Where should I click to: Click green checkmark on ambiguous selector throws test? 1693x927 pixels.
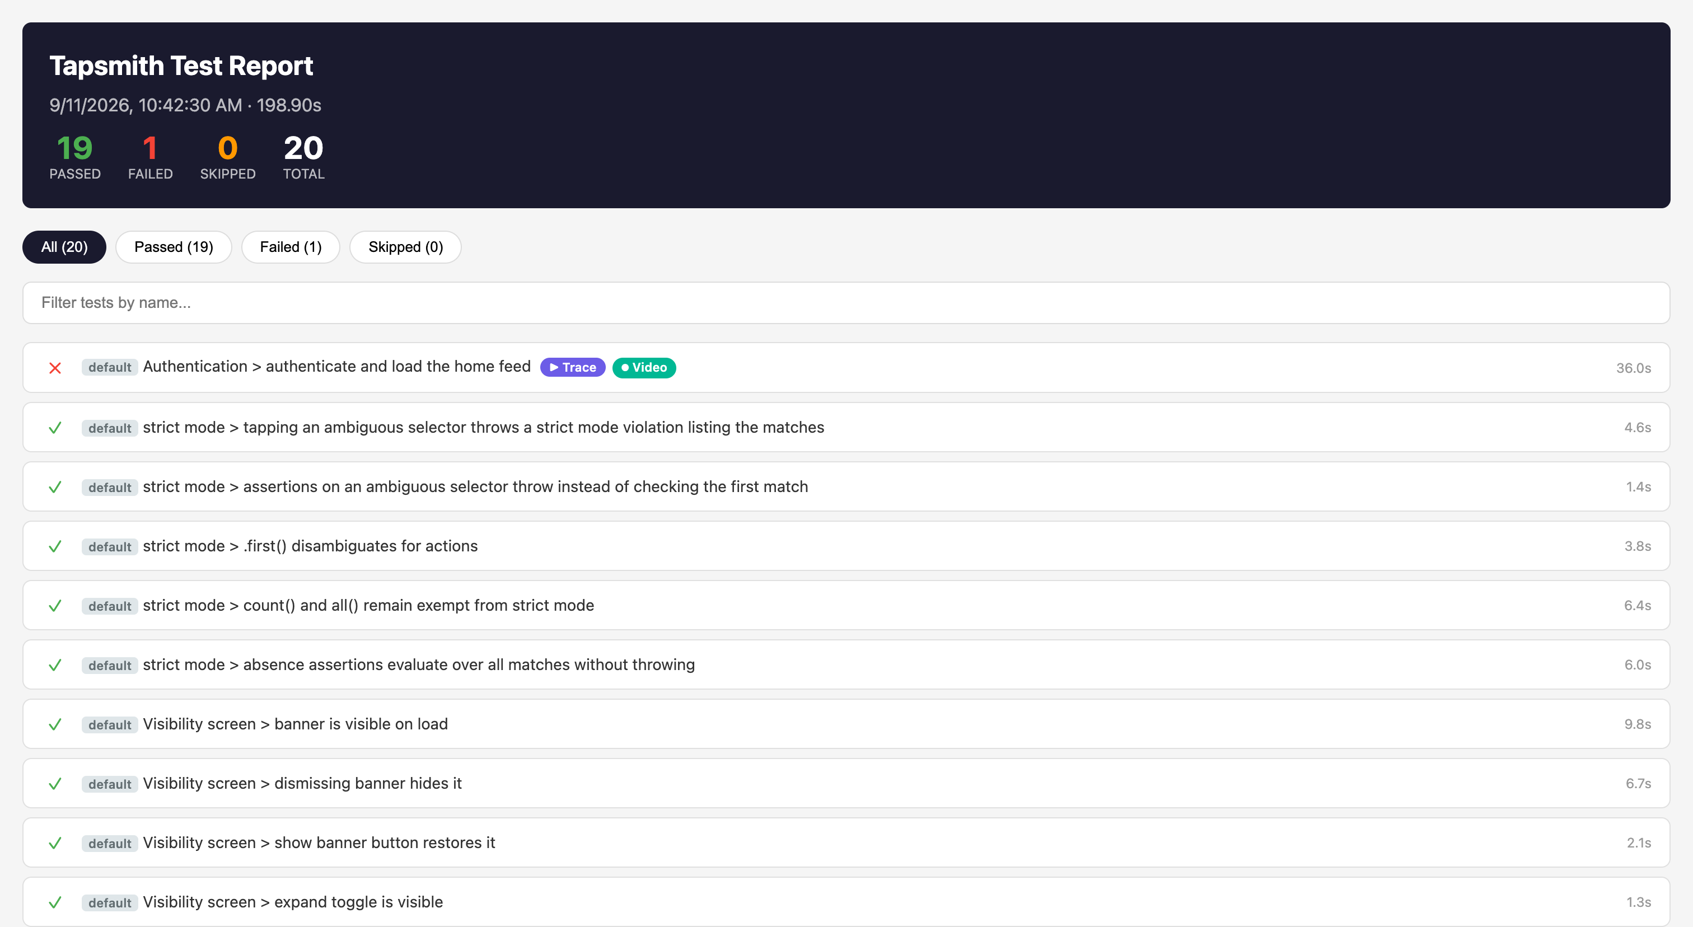[55, 428]
